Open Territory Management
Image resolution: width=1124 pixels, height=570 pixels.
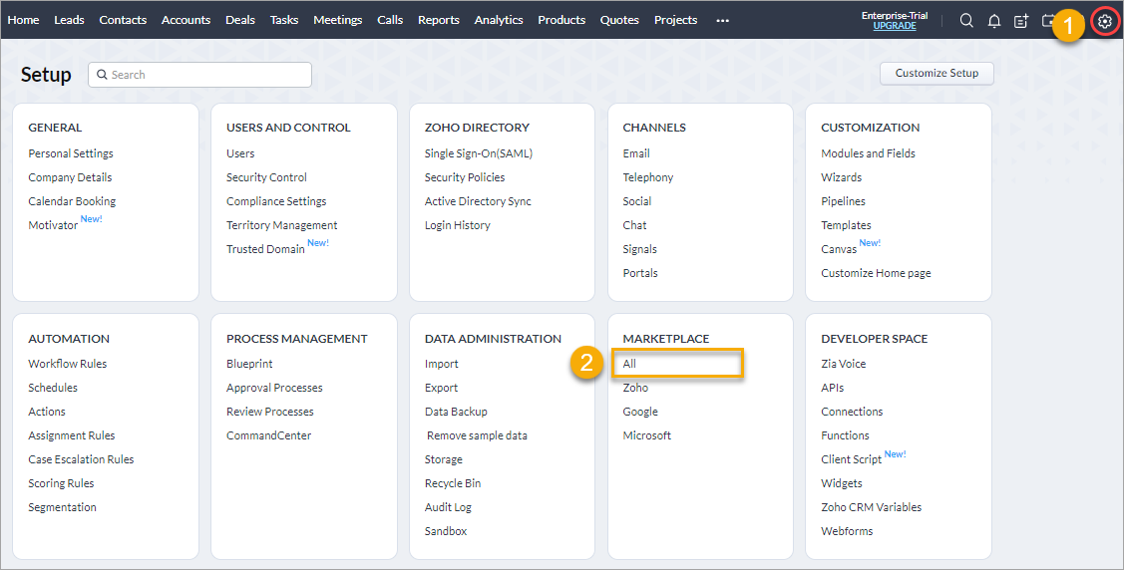(x=281, y=225)
